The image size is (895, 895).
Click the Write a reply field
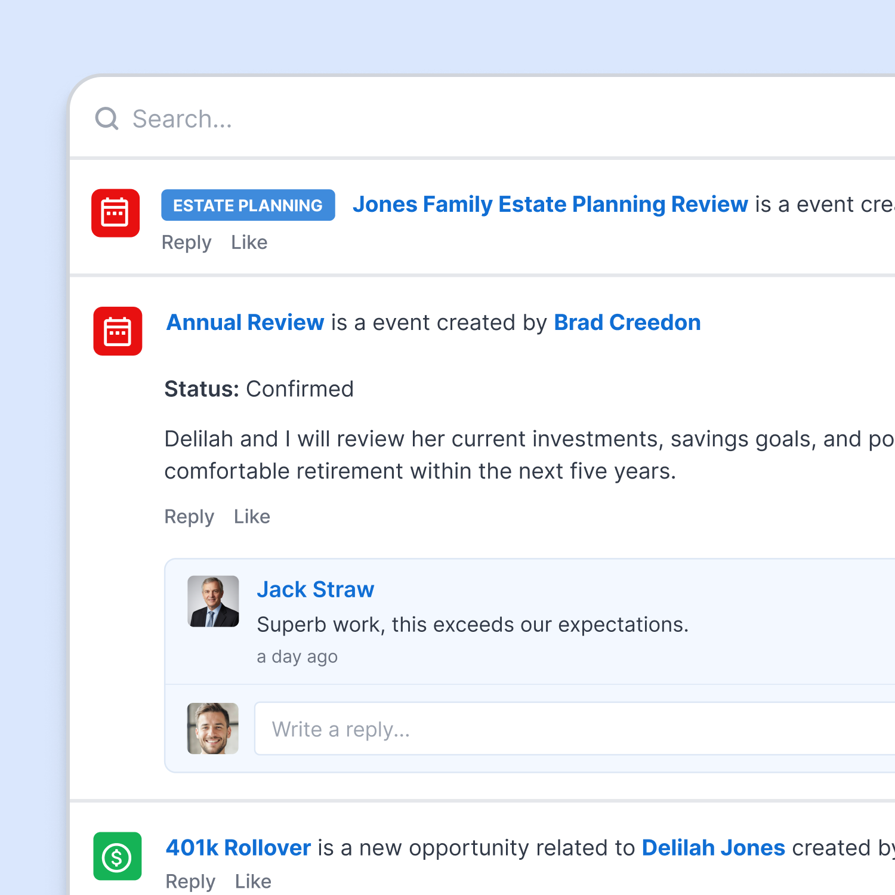coord(575,729)
